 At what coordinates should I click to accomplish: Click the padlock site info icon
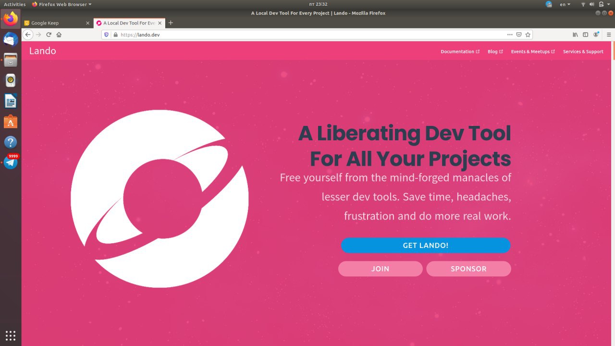click(x=115, y=35)
